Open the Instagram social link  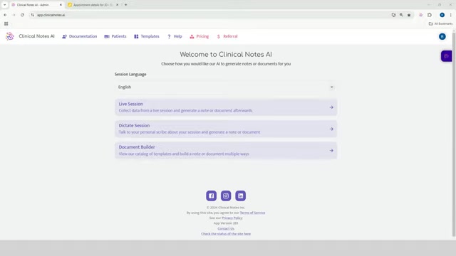pyautogui.click(x=226, y=196)
